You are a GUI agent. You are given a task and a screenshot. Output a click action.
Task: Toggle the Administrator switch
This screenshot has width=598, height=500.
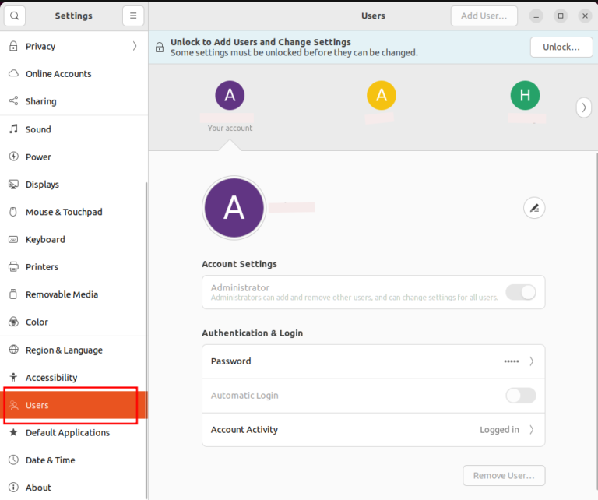point(521,292)
